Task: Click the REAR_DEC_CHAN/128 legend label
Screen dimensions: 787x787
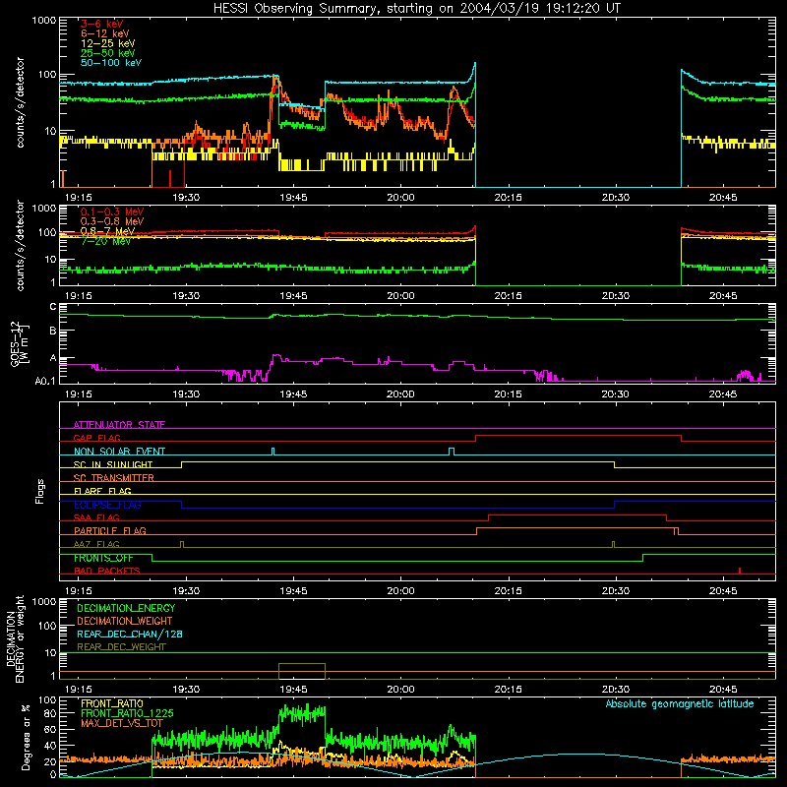Action: (x=130, y=634)
